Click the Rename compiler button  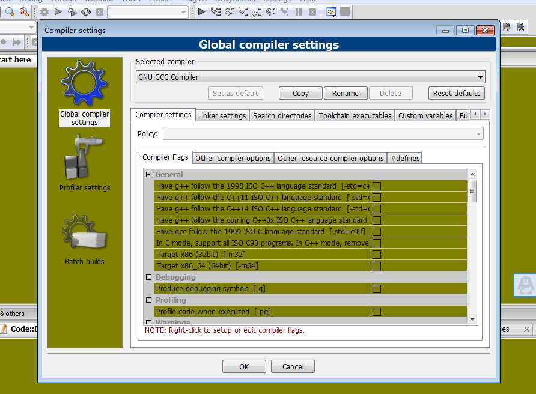click(346, 93)
